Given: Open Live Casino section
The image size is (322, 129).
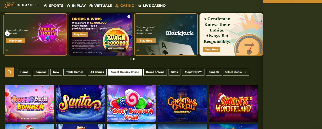Looking at the screenshot, I should pyautogui.click(x=152, y=6).
